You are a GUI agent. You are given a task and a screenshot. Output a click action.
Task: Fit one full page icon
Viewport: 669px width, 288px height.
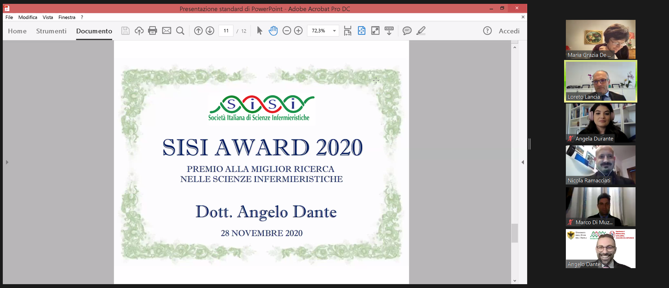(362, 31)
